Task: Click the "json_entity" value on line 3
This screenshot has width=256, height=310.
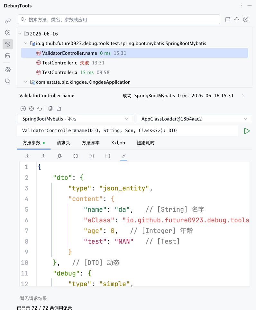Action: [x=124, y=188]
